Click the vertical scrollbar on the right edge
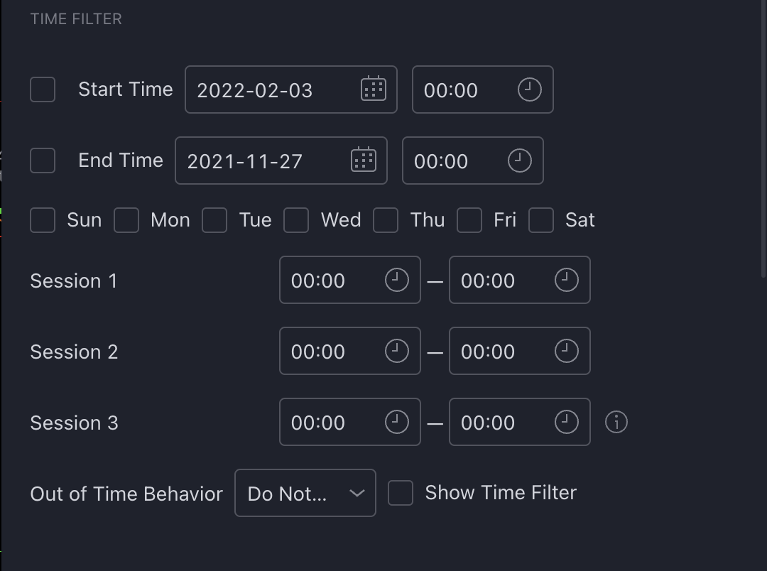 point(763,142)
